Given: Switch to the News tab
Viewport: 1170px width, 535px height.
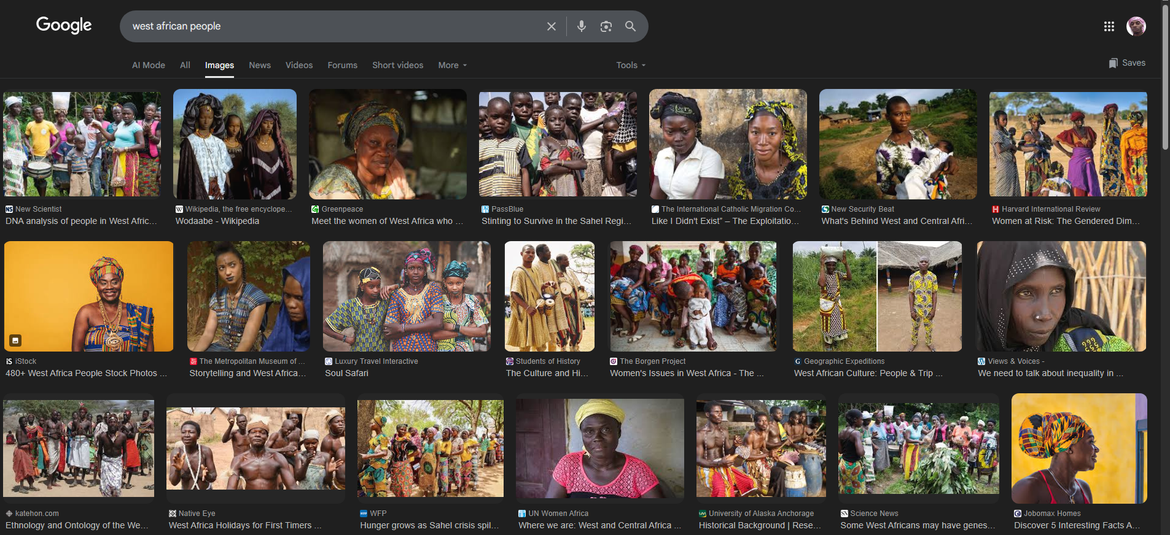Looking at the screenshot, I should click(259, 65).
